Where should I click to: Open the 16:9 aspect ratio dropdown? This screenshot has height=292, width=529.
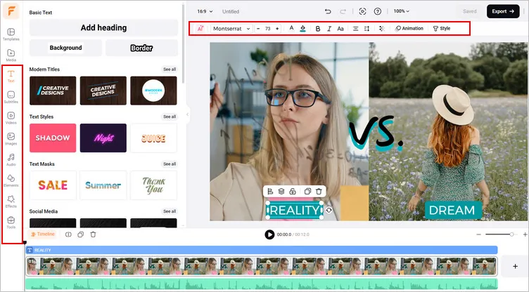tap(205, 11)
